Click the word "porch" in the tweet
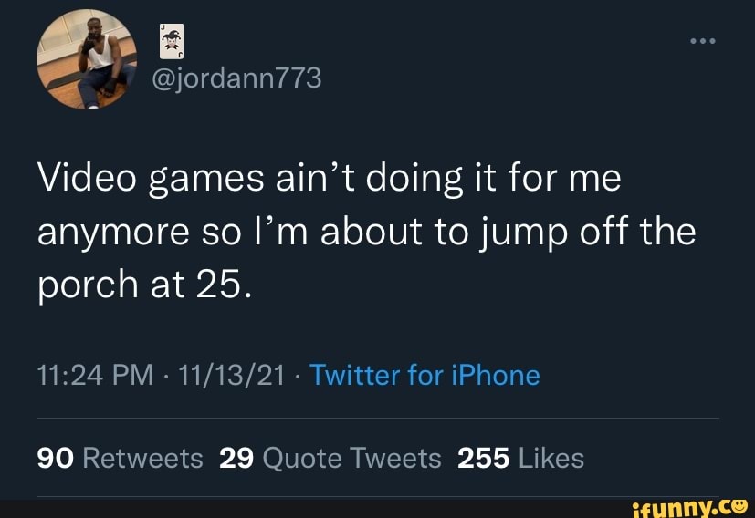The width and height of the screenshot is (755, 518). click(x=83, y=287)
